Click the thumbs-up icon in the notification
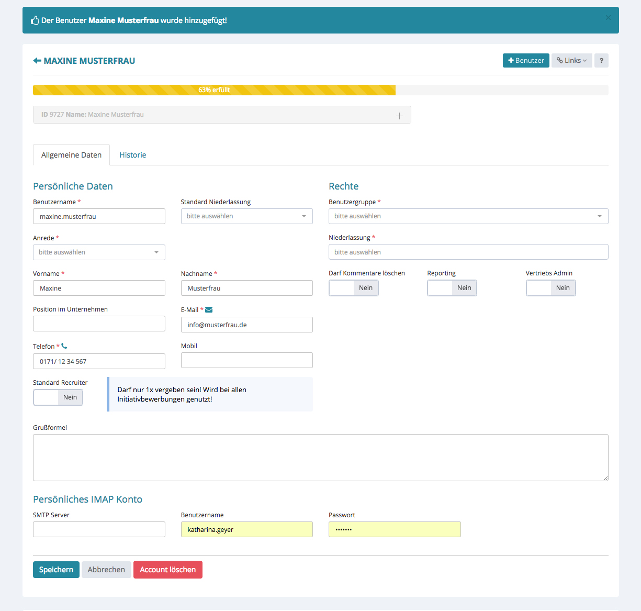641x611 pixels. click(x=35, y=20)
